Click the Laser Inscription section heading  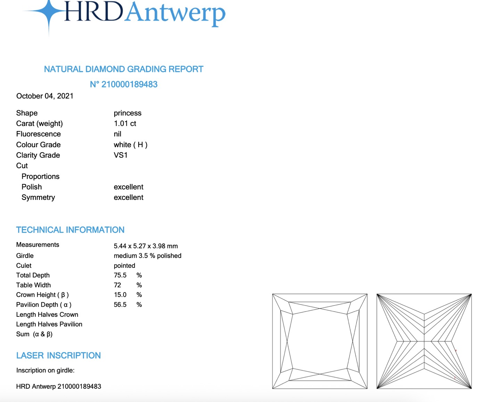coord(58,355)
